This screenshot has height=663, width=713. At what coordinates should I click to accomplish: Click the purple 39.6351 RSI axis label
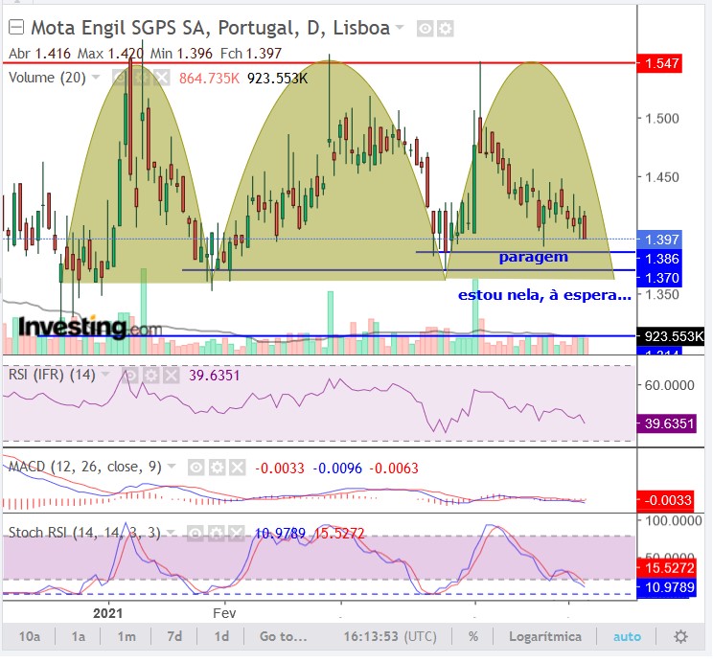(667, 423)
